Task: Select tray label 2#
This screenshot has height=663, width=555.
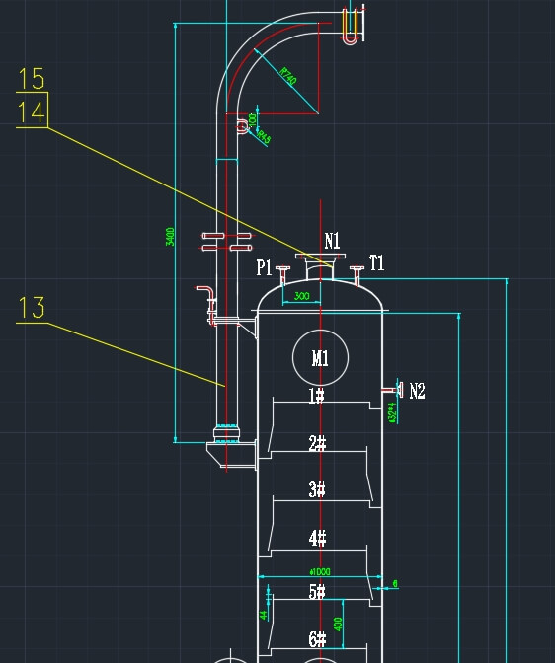Action: (x=317, y=444)
